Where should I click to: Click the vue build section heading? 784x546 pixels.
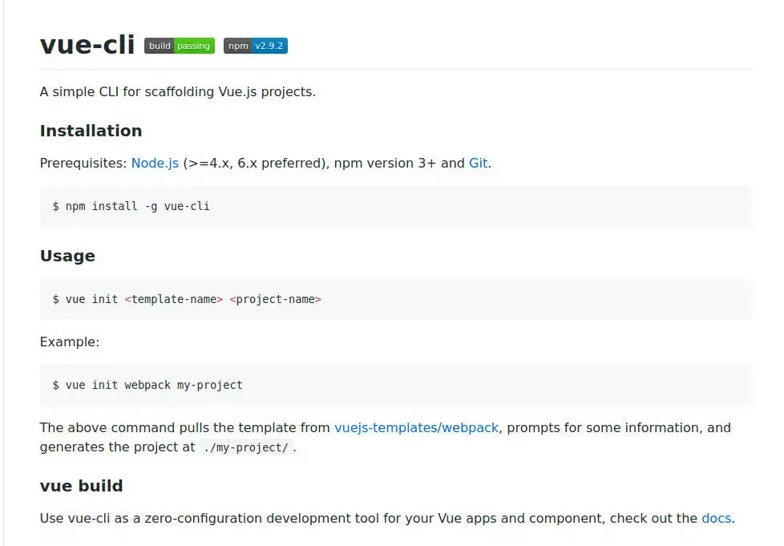pos(81,486)
